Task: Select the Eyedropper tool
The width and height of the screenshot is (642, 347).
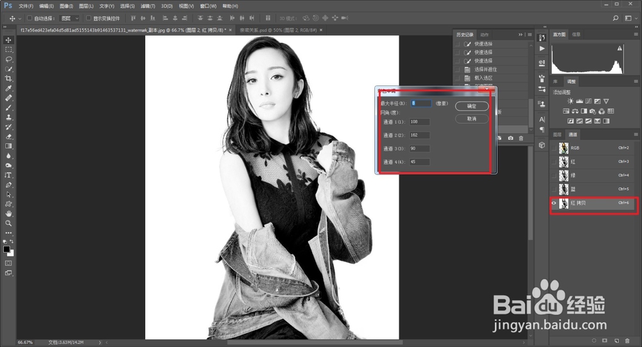Action: coord(8,89)
